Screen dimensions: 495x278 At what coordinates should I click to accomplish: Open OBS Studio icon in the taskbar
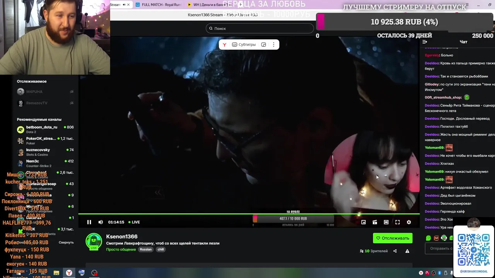tap(94, 273)
